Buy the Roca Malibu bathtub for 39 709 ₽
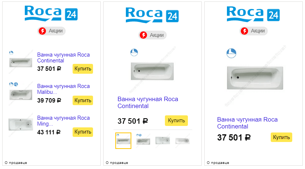Viewport: 305px width, 169px height. (82, 100)
